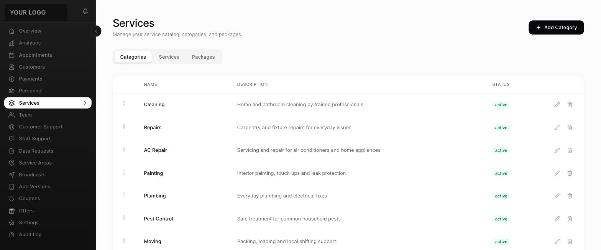Expand the Services sidebar chevron
The height and width of the screenshot is (250, 601).
[85, 103]
